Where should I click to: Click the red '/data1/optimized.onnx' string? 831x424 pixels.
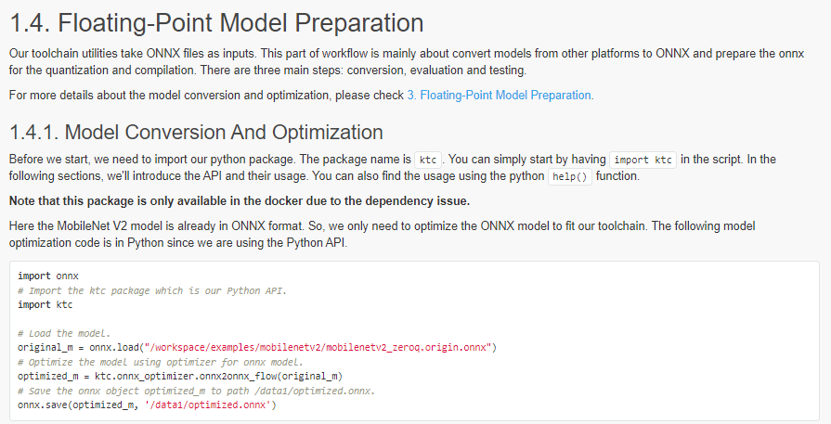point(208,405)
